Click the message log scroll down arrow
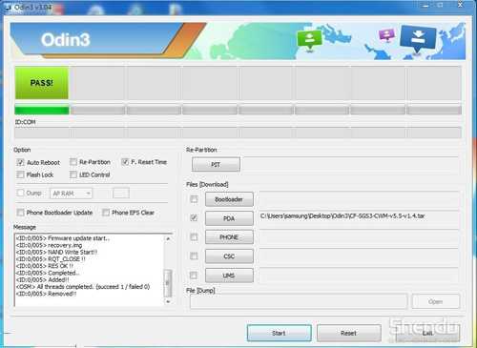The width and height of the screenshot is (477, 348). [x=168, y=302]
